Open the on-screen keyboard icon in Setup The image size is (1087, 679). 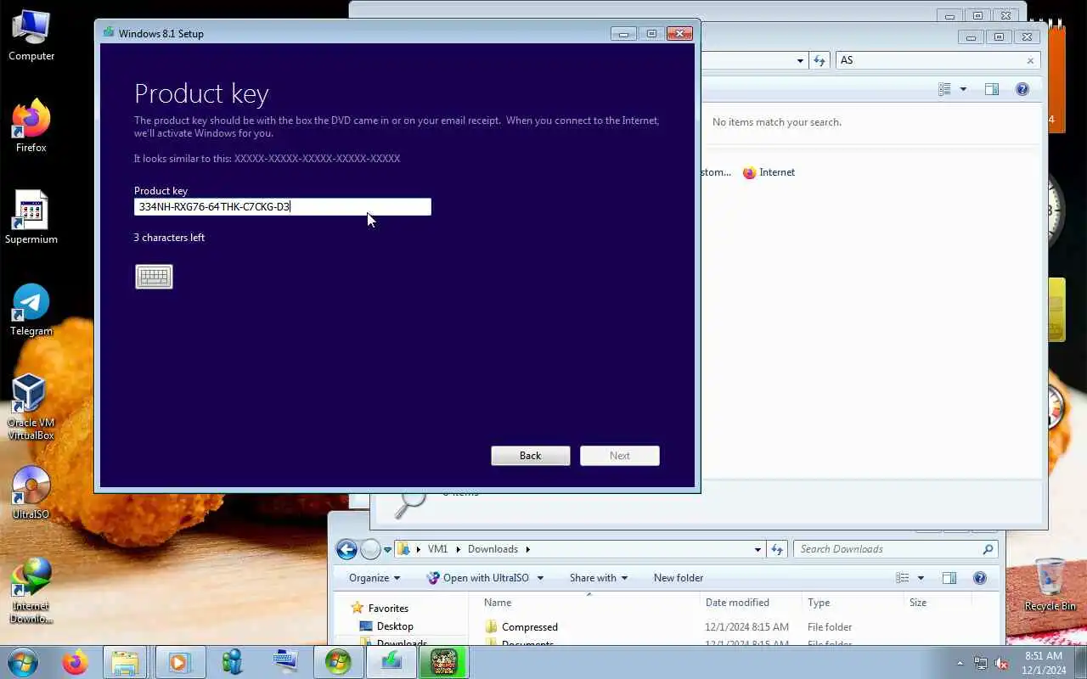click(154, 277)
